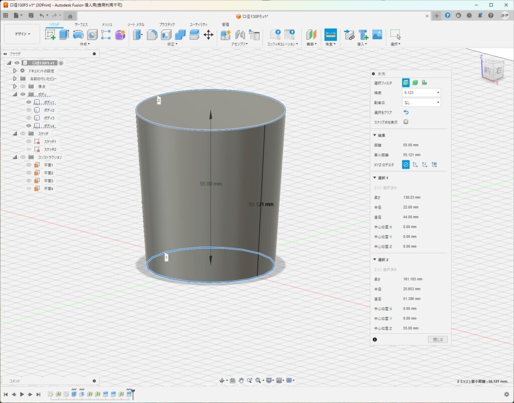Toggle visibility of the 原点 folder
Viewport: 514px width, 403px height.
23,86
